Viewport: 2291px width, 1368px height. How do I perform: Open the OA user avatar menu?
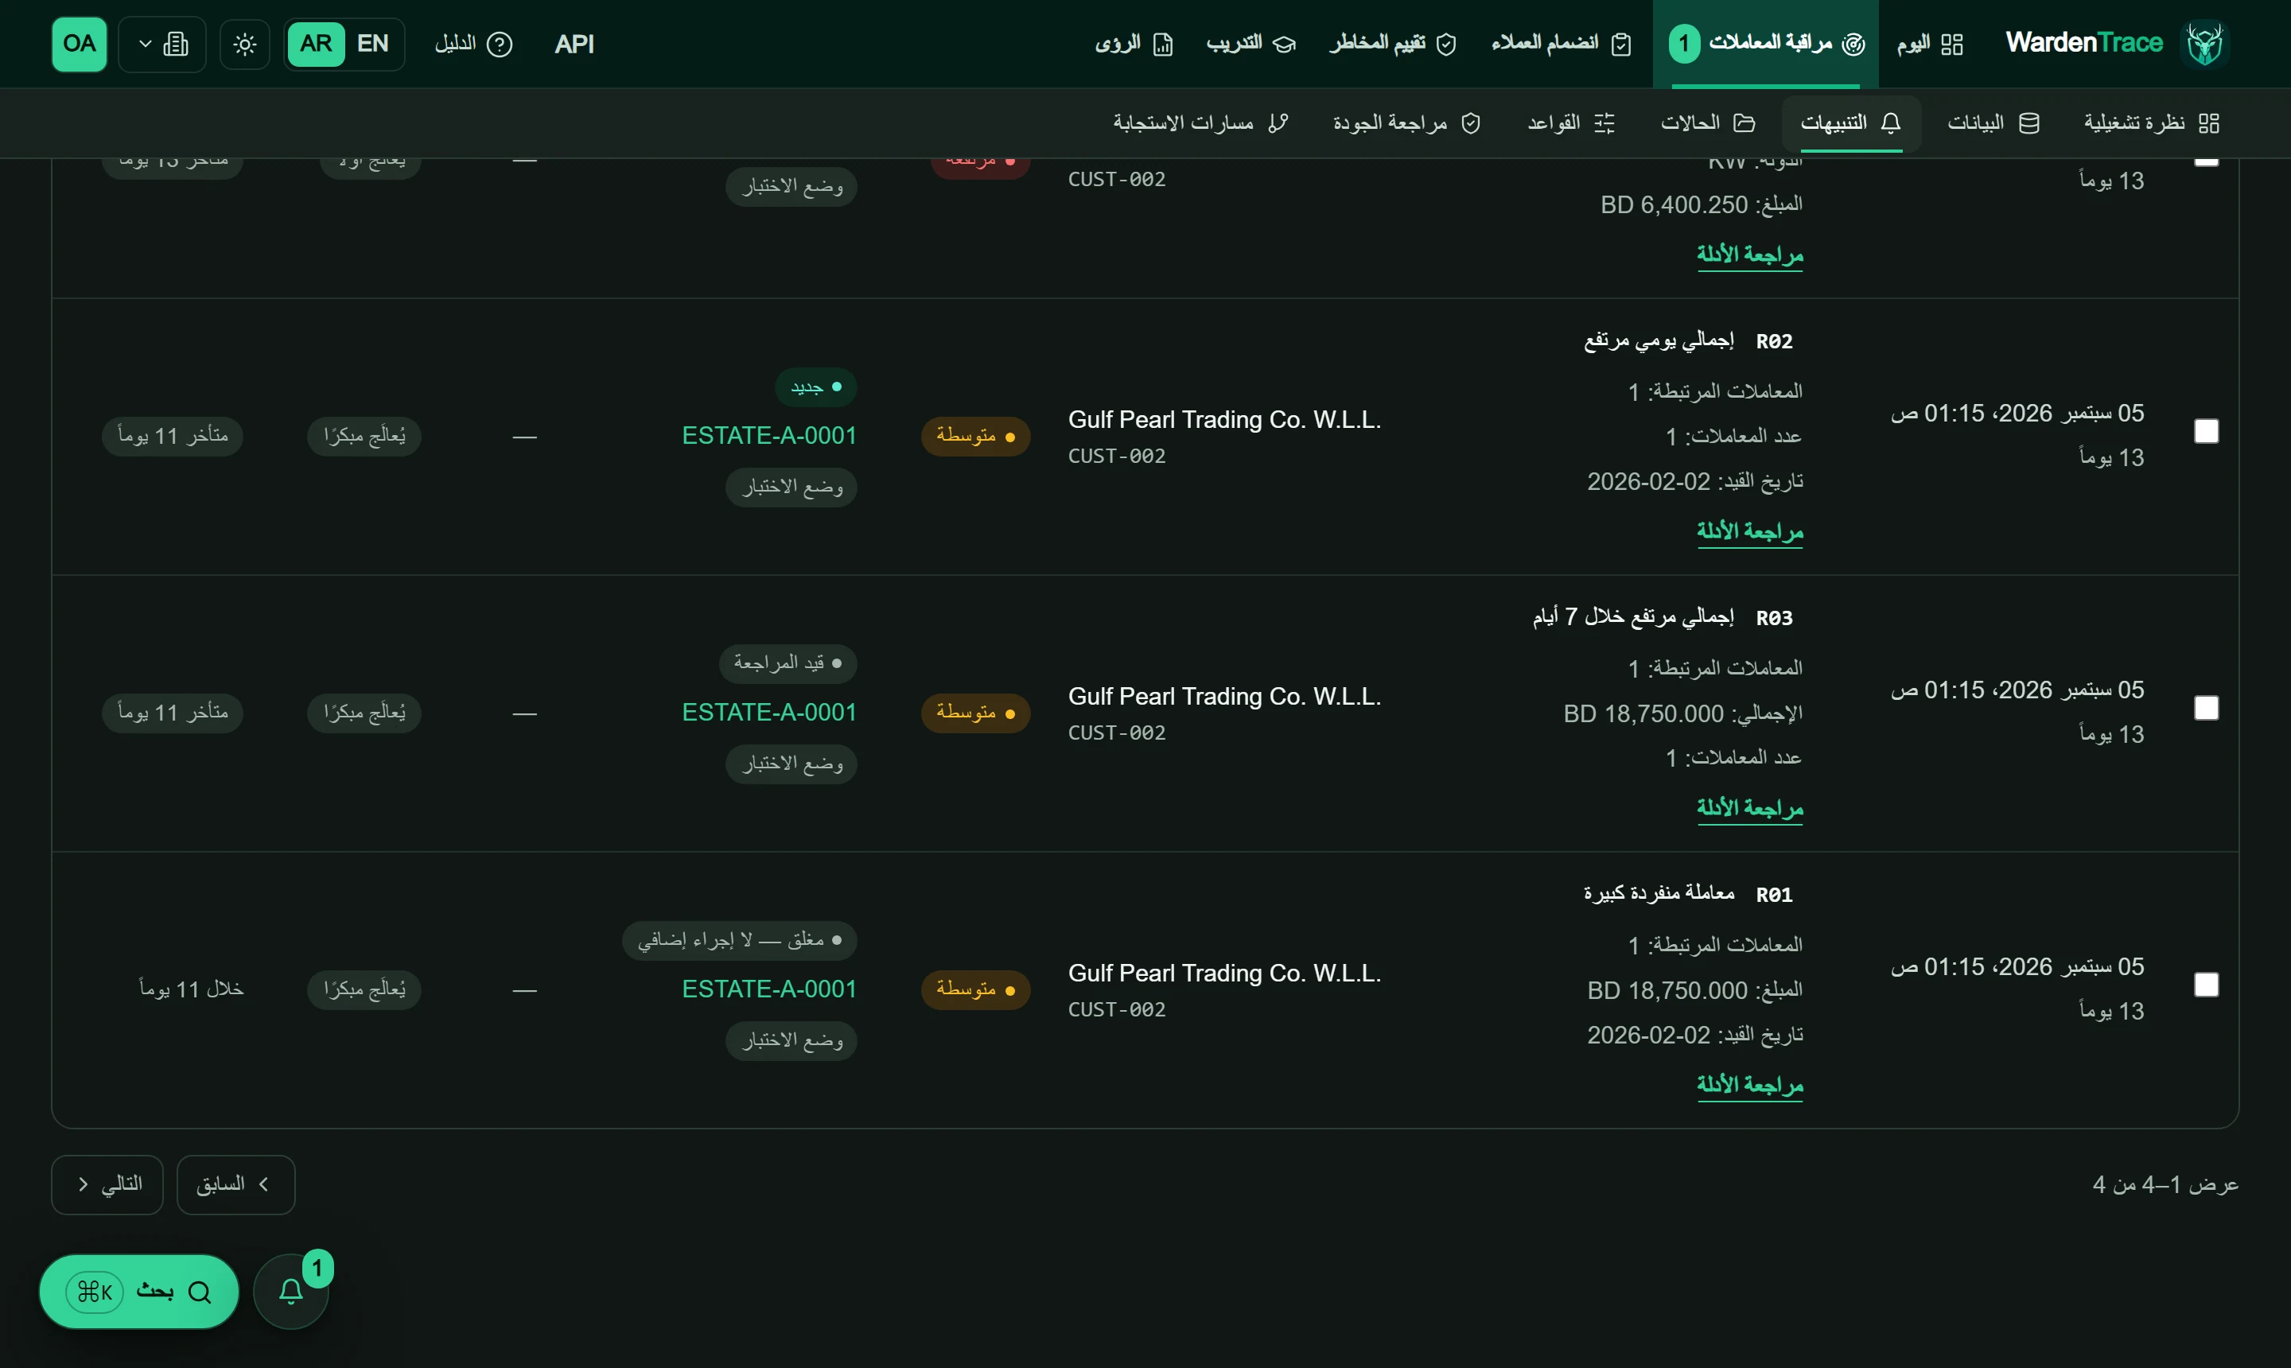coord(80,45)
